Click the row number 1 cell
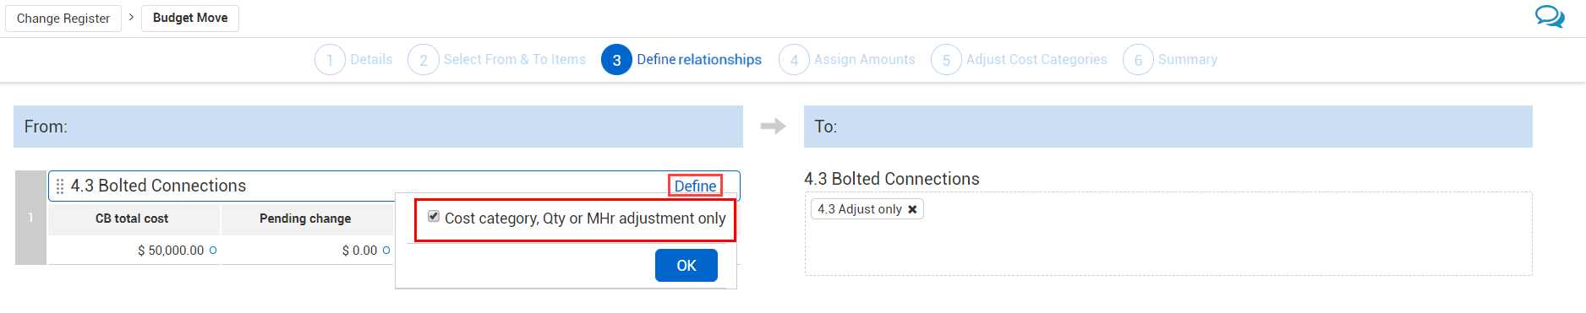The width and height of the screenshot is (1586, 313). click(30, 218)
